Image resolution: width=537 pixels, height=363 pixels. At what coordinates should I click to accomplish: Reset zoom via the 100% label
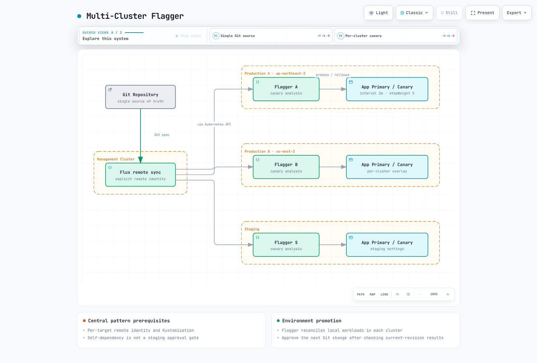tap(434, 294)
